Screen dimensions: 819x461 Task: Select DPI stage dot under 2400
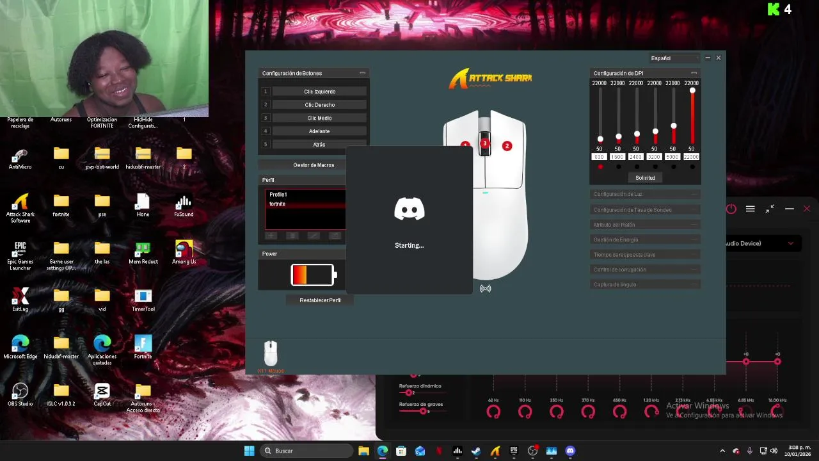click(x=637, y=167)
